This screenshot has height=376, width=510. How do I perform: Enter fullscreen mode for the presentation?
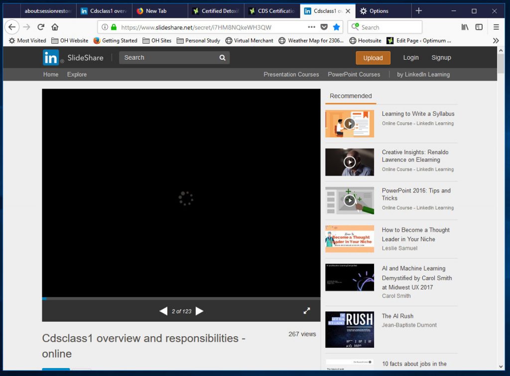(307, 310)
